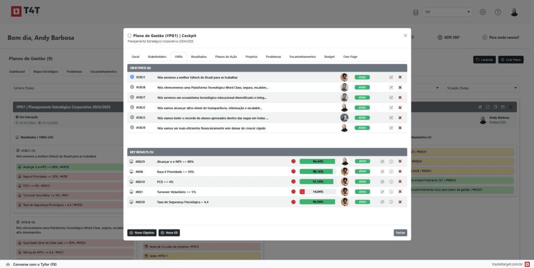
Task: Click the gauge icon beside #KR8
Action: pos(132,172)
